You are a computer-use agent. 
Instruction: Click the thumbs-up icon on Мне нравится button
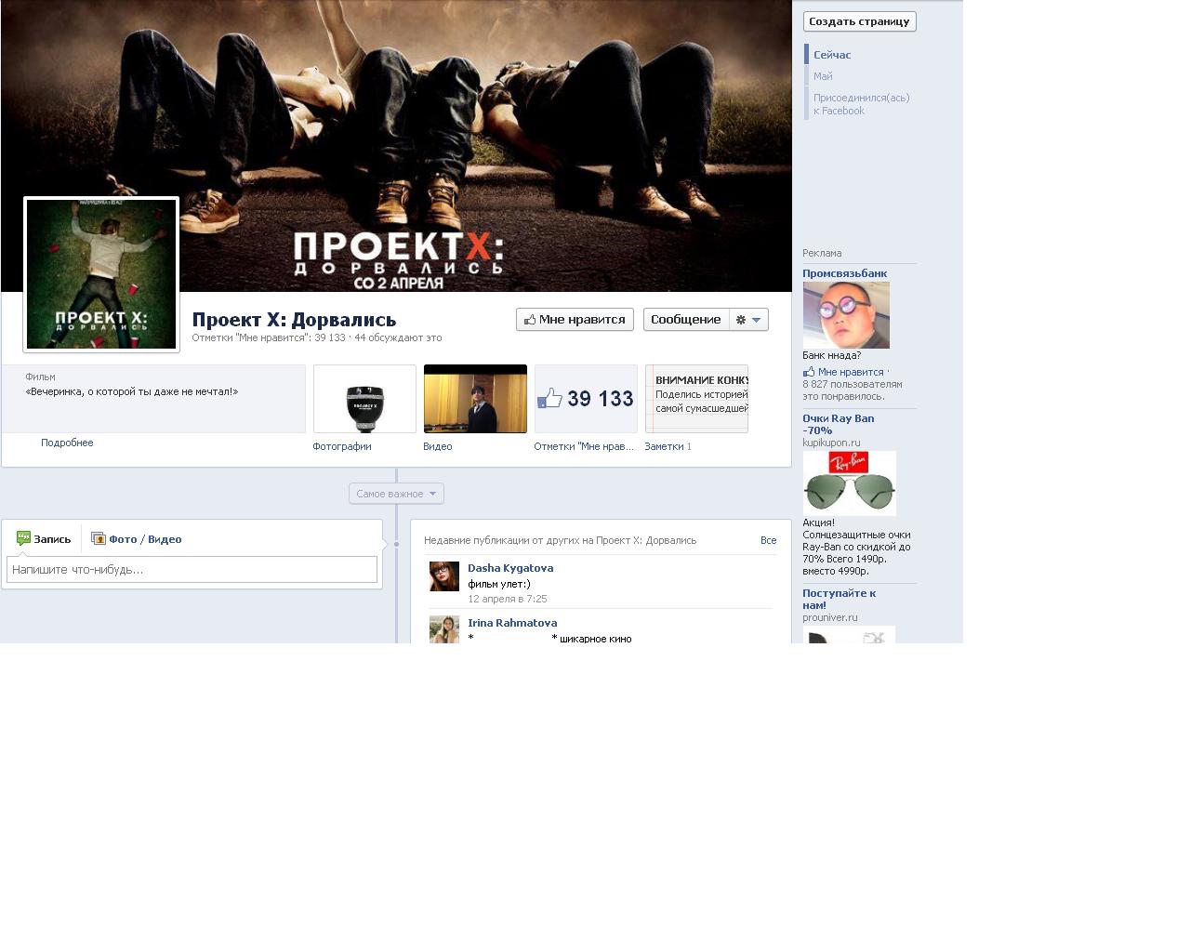click(530, 319)
